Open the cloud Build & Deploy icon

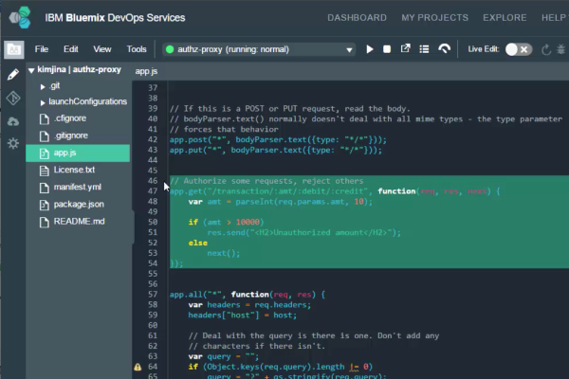click(x=13, y=121)
